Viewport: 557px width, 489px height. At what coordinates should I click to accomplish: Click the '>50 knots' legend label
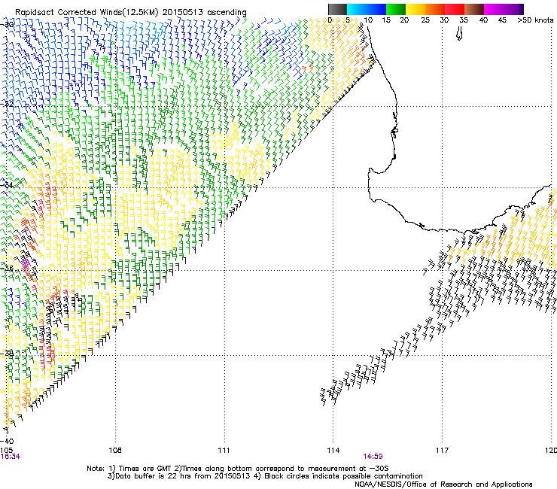(535, 20)
